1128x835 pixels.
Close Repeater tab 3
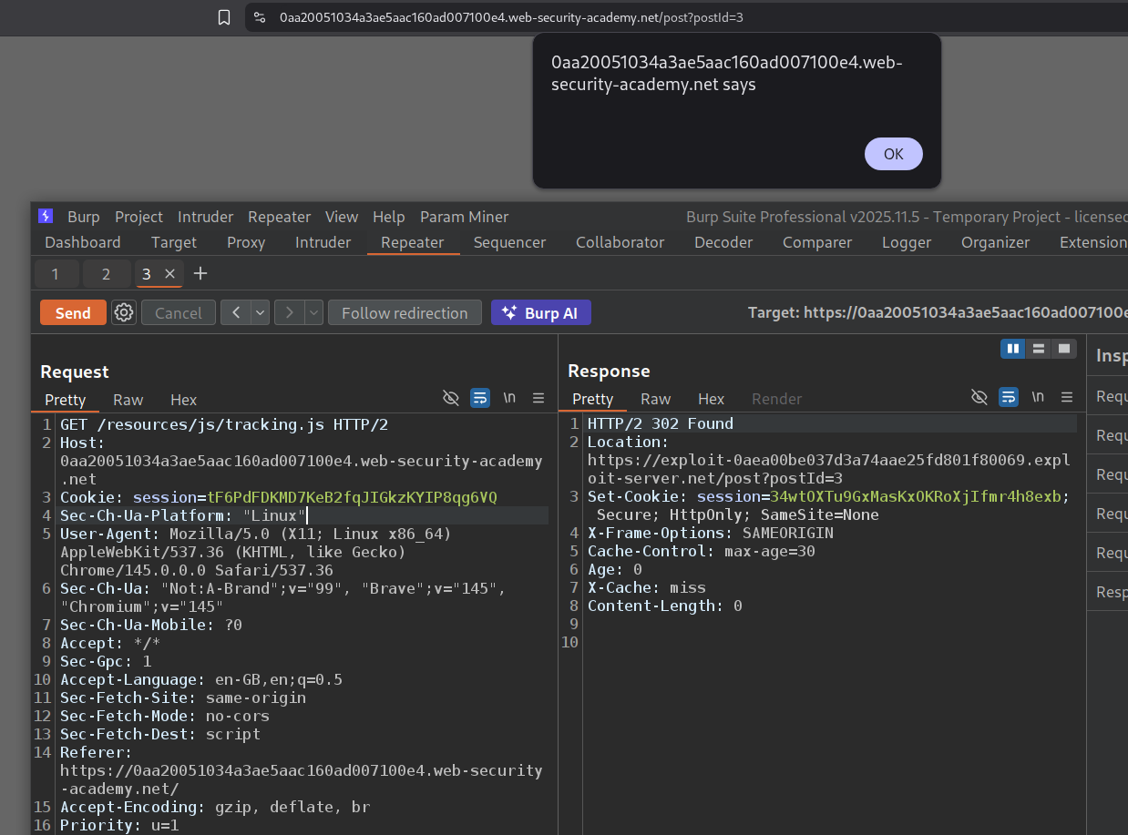point(169,274)
